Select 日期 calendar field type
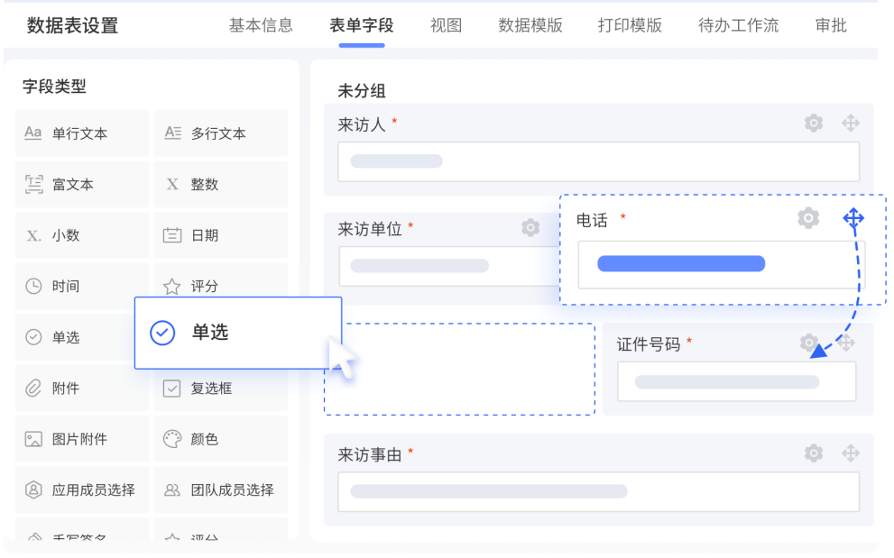 221,235
